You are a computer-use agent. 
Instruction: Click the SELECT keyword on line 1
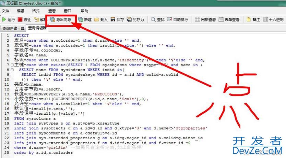pos(21,35)
